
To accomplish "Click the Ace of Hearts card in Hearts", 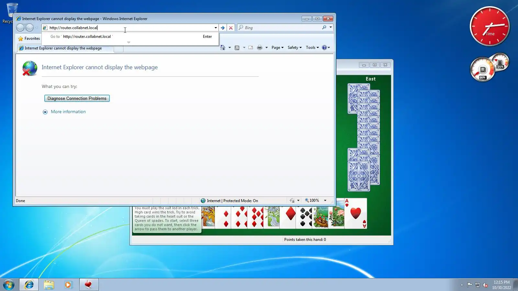I will pyautogui.click(x=355, y=213).
